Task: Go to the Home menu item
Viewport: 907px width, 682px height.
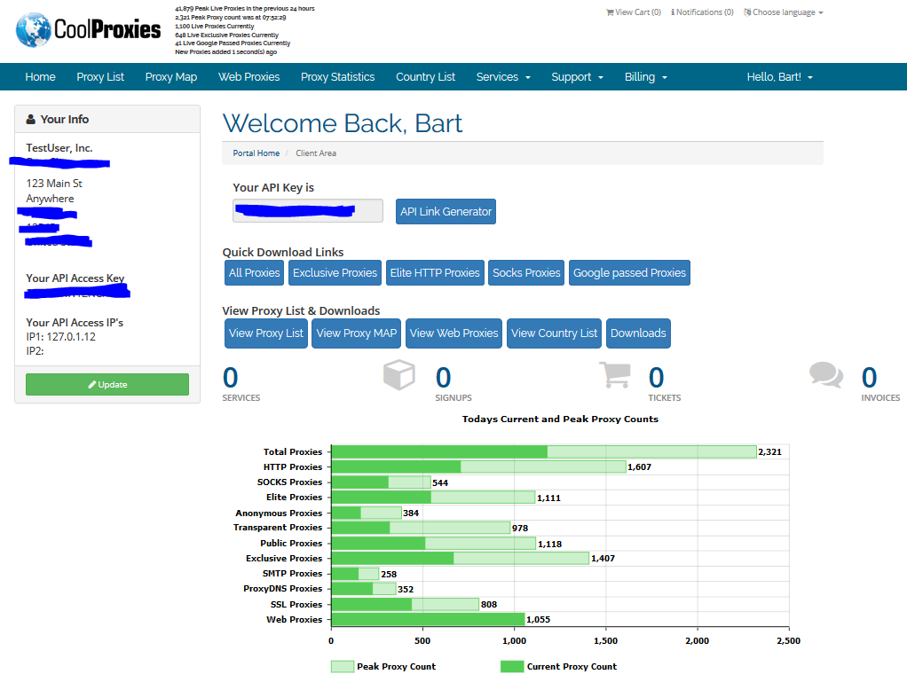Action: point(41,77)
